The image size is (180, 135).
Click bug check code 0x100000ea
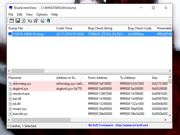coord(136,34)
